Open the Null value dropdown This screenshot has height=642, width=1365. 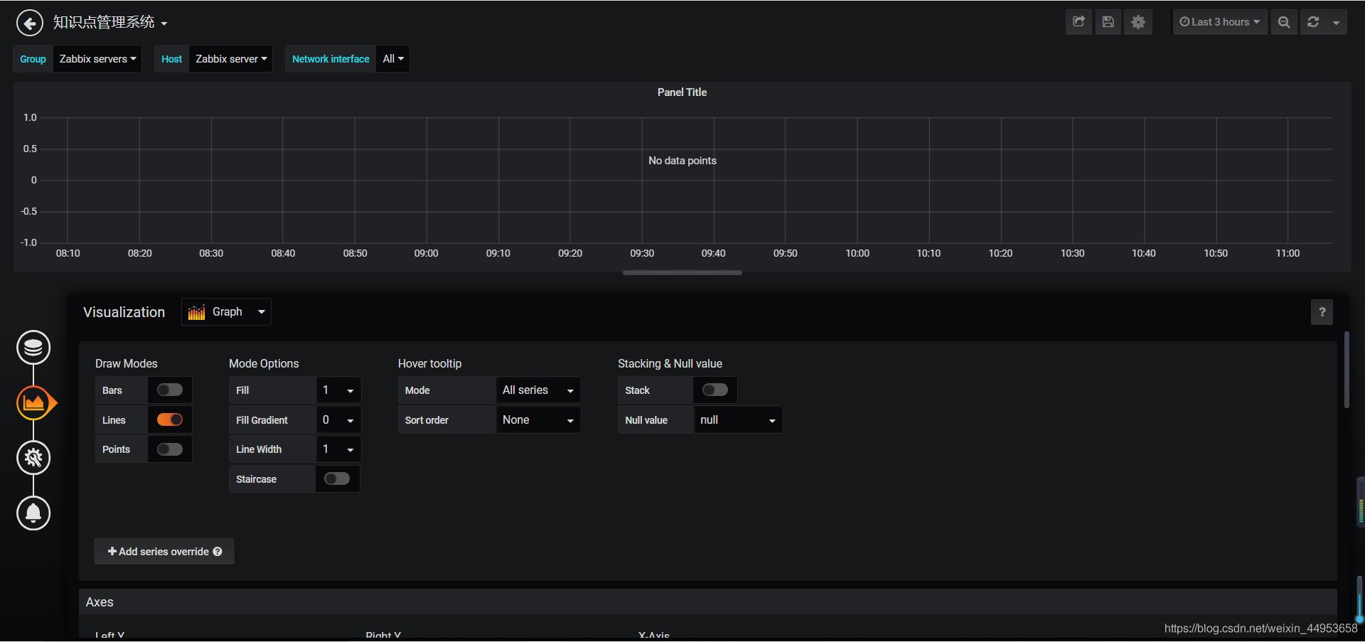(738, 420)
